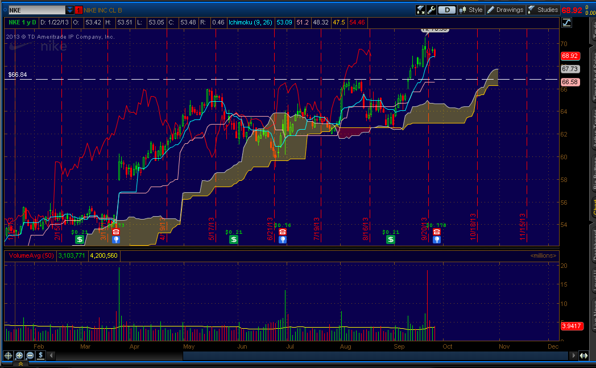The image size is (596, 368).
Task: Click the February dividend dollar icon
Action: (x=79, y=239)
